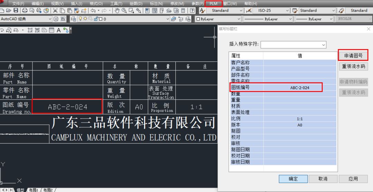Select the 版本 value A0 cell
This screenshot has width=373, height=192.
(x=300, y=125)
